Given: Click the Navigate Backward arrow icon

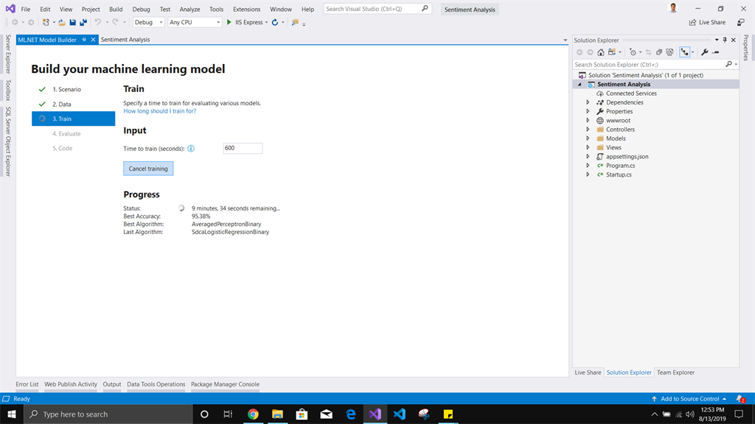Looking at the screenshot, I should point(15,22).
